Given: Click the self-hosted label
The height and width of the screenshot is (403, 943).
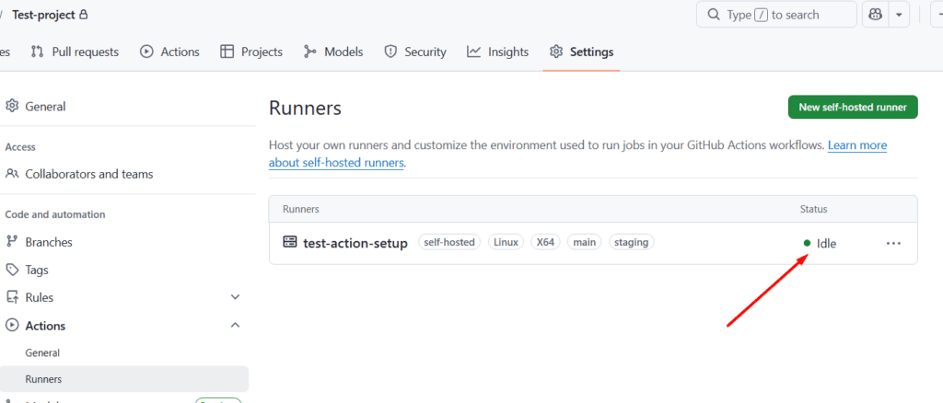Looking at the screenshot, I should [x=449, y=242].
